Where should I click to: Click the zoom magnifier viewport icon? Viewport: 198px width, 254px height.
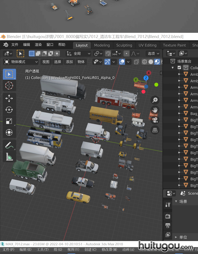pyautogui.click(x=155, y=100)
